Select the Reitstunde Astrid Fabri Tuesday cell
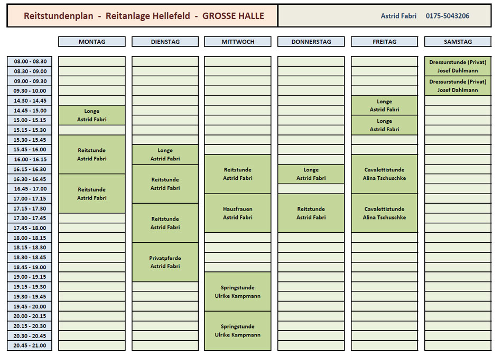The width and height of the screenshot is (502, 355). coord(164,184)
